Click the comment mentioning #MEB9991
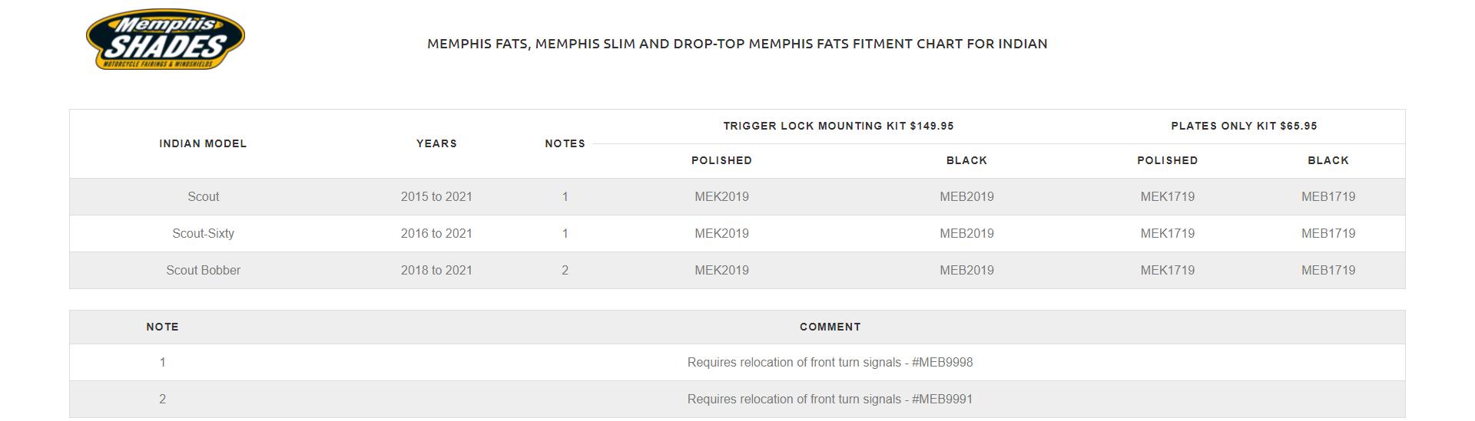Screen dimensions: 1475x421 830,400
